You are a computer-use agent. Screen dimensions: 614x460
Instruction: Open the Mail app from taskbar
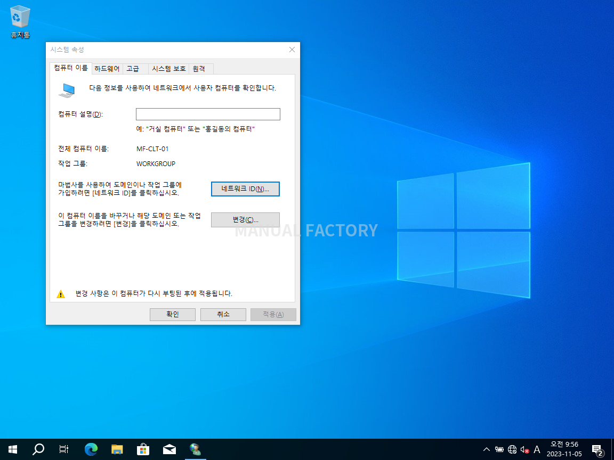tap(169, 449)
